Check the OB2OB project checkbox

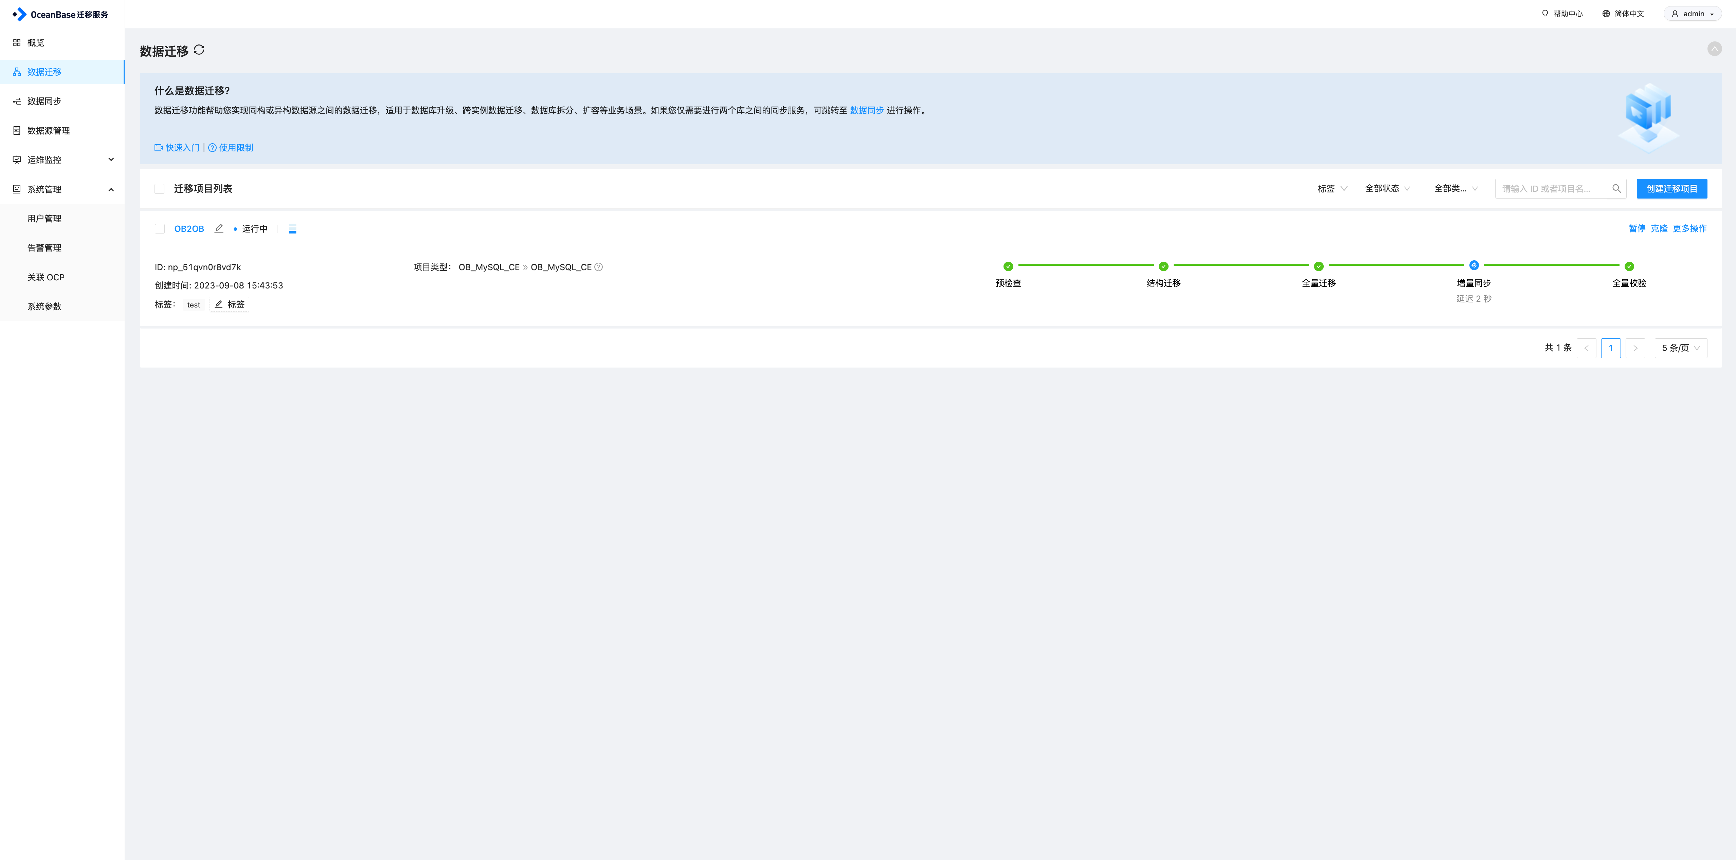[160, 229]
